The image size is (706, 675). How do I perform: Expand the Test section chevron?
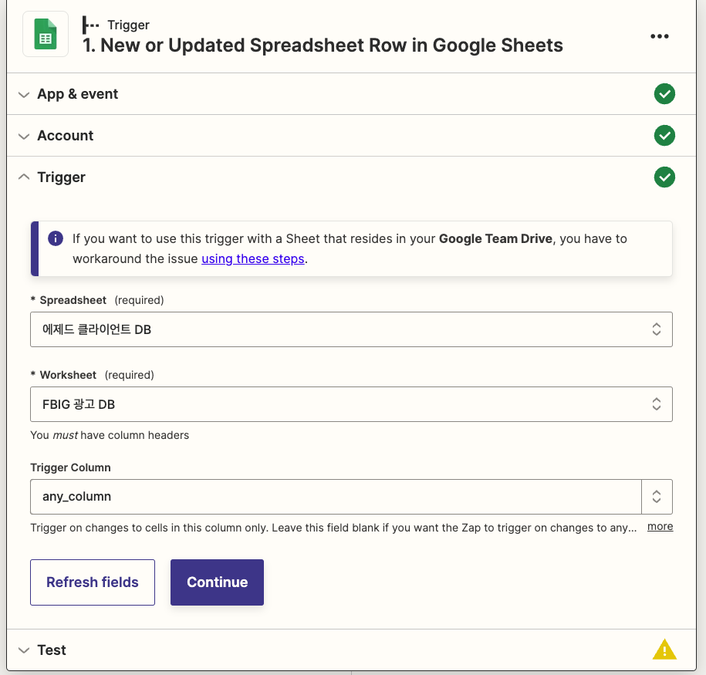(24, 650)
